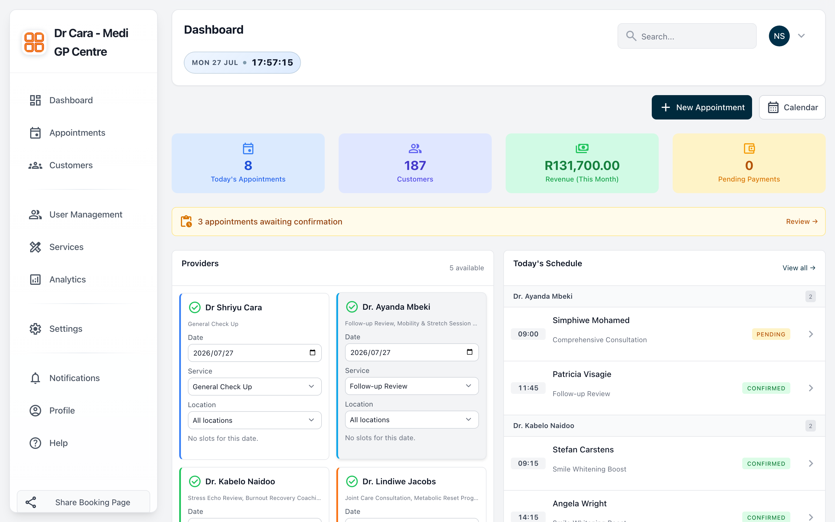Click Review link in confirmation banner

(802, 221)
